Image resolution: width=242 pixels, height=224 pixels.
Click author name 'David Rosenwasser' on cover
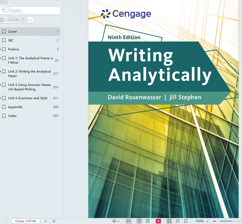[x=134, y=97]
